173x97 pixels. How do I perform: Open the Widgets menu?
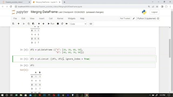point(71,19)
